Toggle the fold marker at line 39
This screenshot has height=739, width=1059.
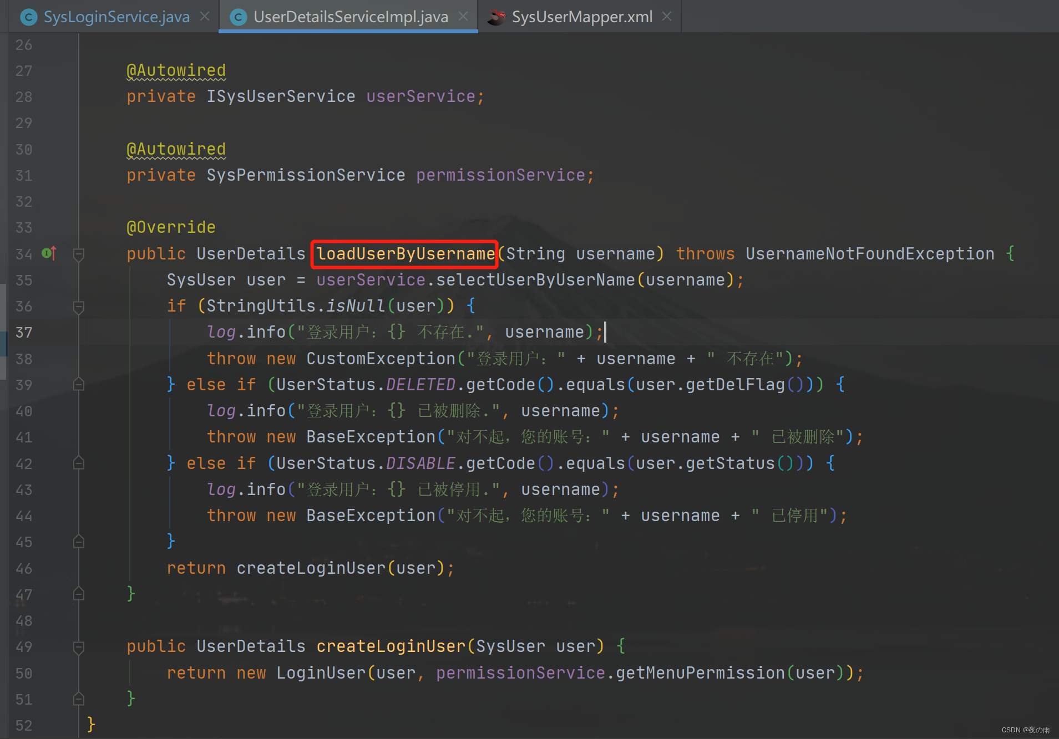[x=79, y=384]
